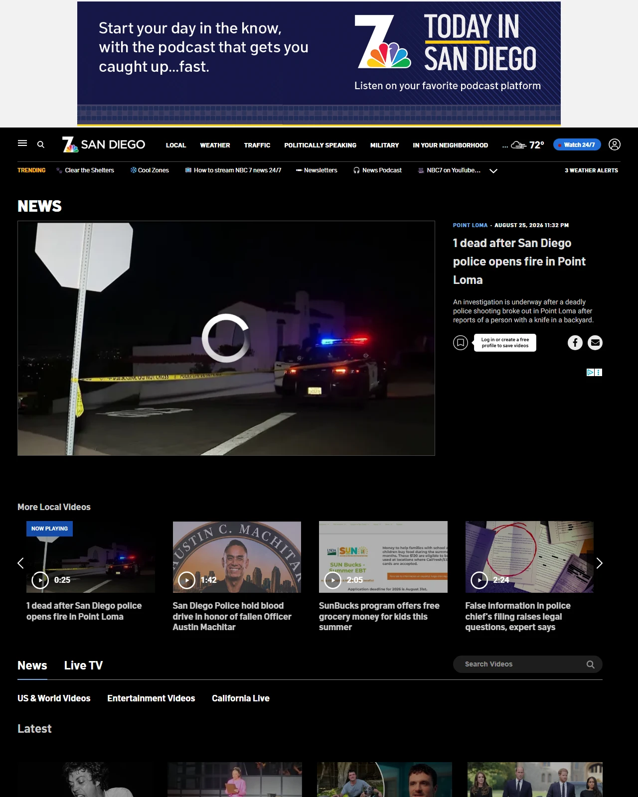Click the Search Videos input field
The image size is (638, 797).
pyautogui.click(x=528, y=664)
